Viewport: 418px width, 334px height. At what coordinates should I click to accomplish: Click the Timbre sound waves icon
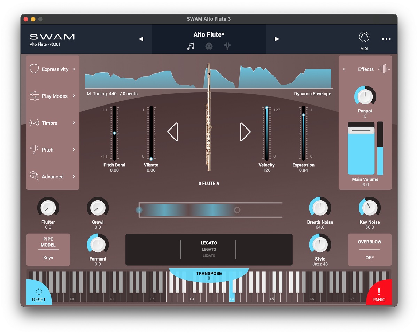tap(34, 123)
